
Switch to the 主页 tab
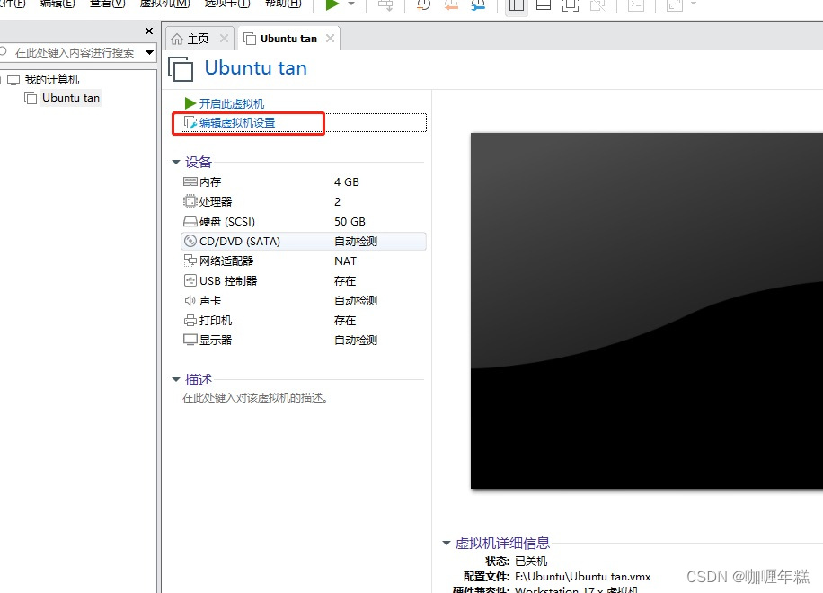pos(197,39)
